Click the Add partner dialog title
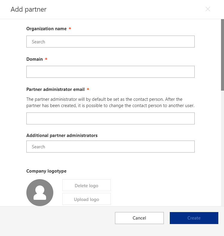Screen dimensions: 224x236 pos(28,9)
